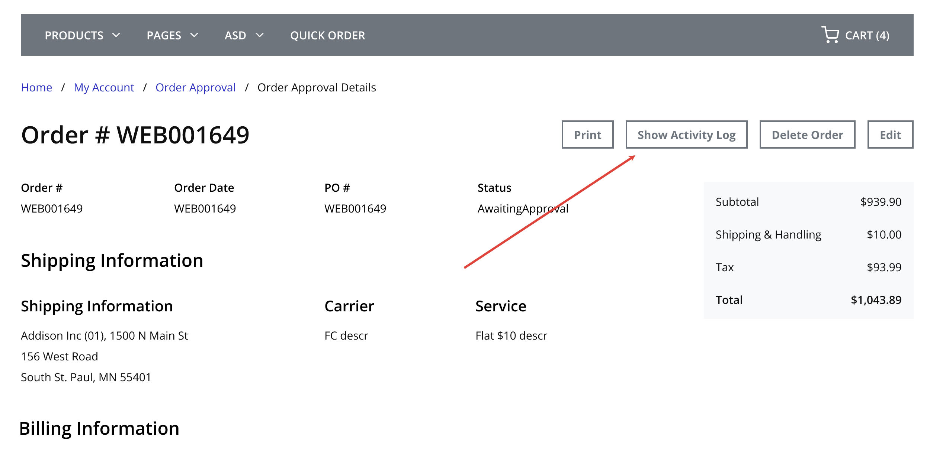Expand the Products menu chevron
Screen dimensions: 930x457
click(x=116, y=35)
